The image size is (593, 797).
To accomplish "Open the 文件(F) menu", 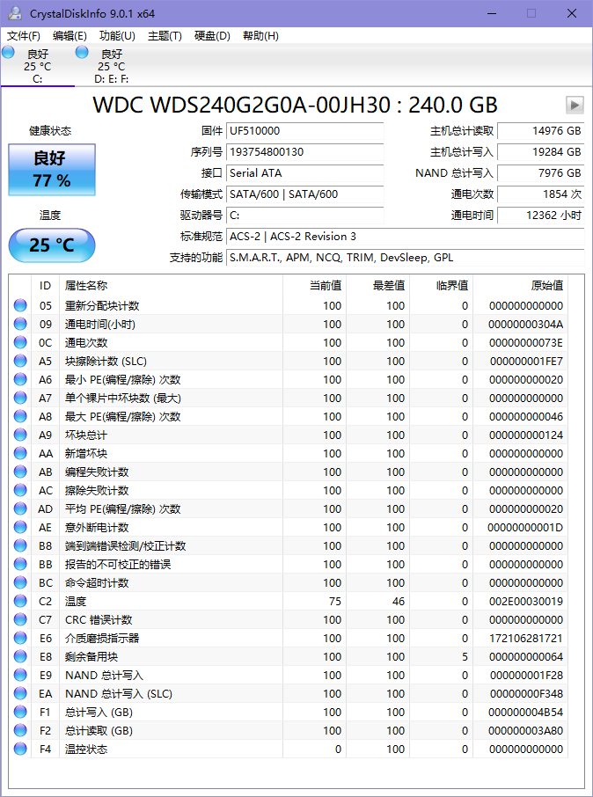I will tap(24, 36).
